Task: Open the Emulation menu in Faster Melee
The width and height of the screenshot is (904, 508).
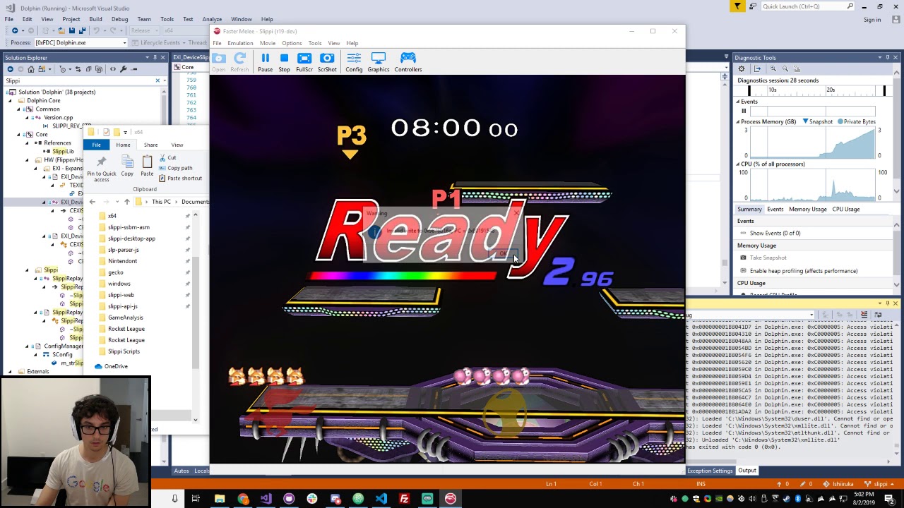Action: click(240, 43)
